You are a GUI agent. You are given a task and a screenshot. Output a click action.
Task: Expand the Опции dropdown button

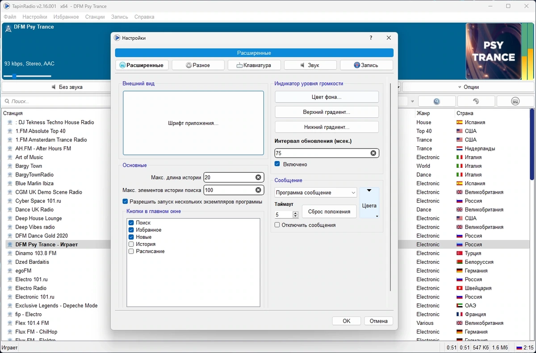point(468,87)
